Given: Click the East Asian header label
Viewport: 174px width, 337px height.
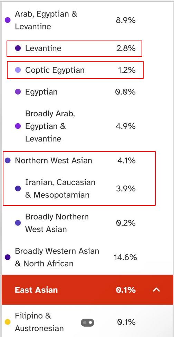Looking at the screenshot, I should [x=37, y=290].
